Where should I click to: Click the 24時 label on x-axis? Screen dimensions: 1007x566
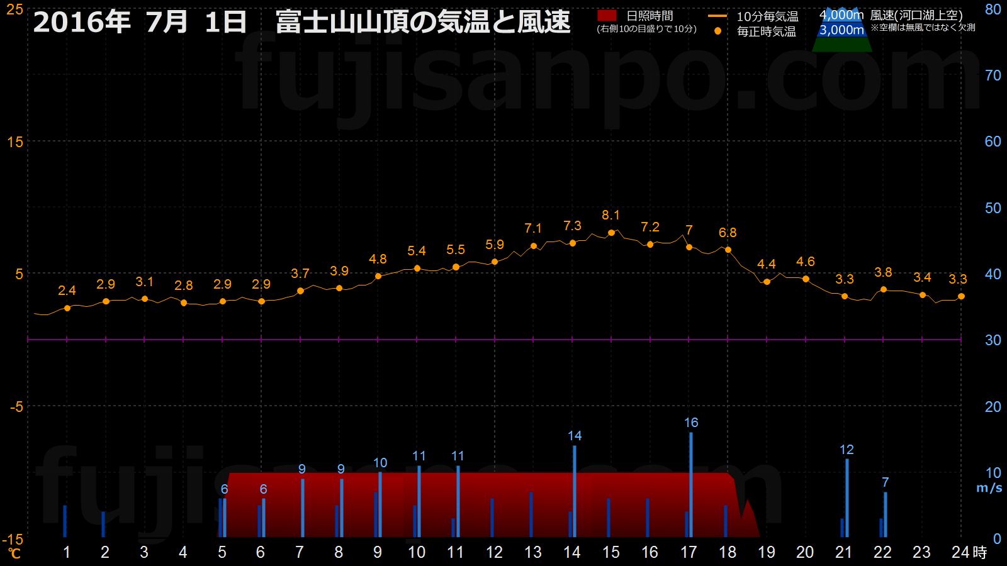[x=969, y=552]
